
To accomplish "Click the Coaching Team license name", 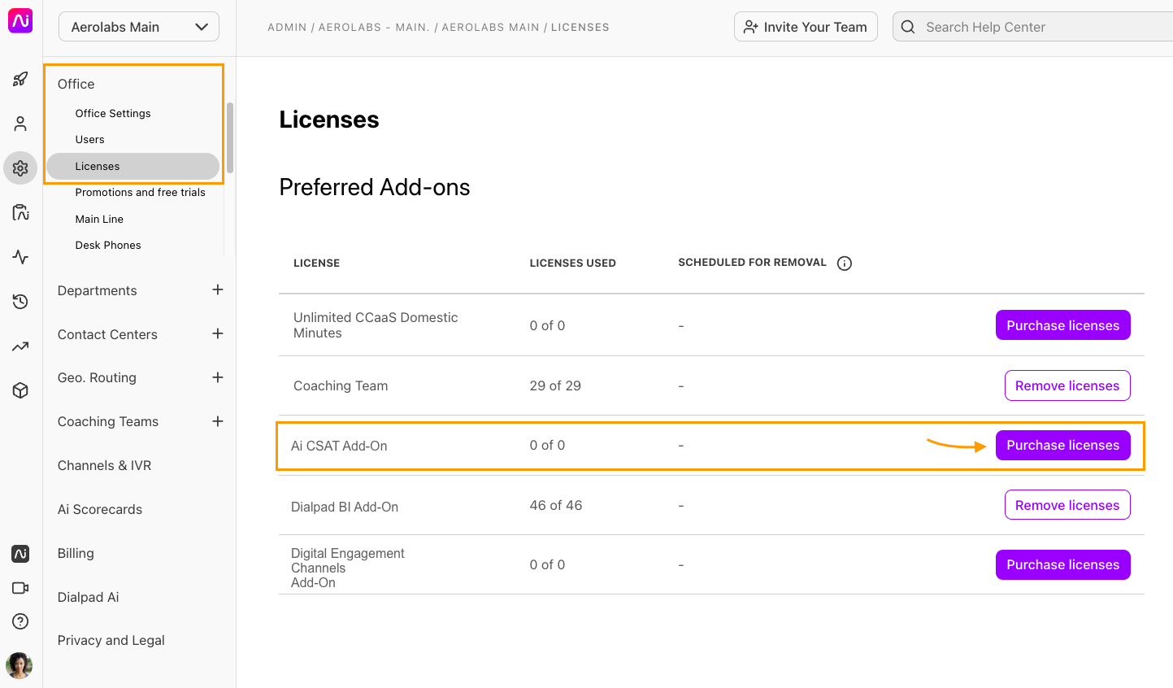I will click(341, 385).
